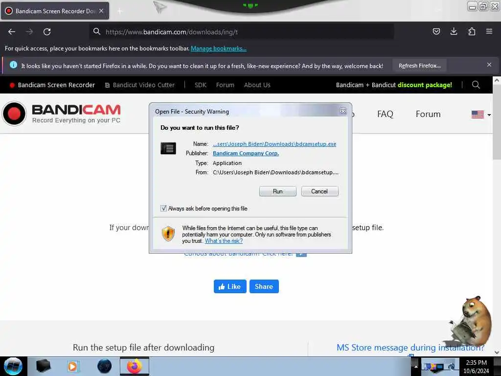Click Cancel in the security dialog
This screenshot has height=376, width=501.
(x=319, y=191)
